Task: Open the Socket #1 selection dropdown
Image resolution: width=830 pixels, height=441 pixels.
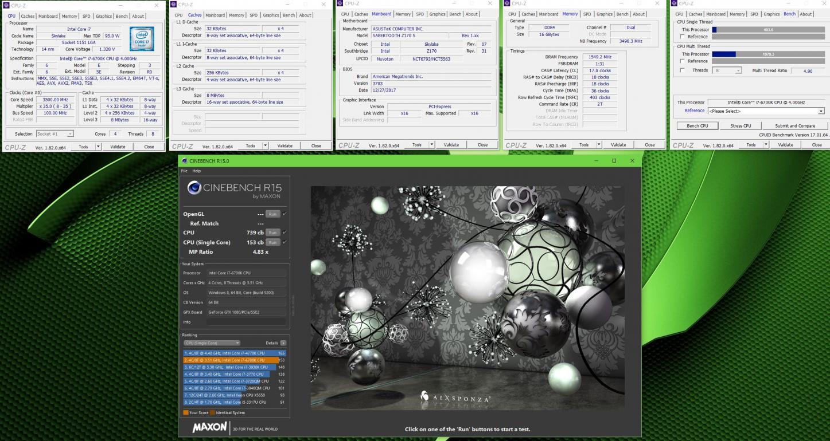Action: [x=54, y=134]
